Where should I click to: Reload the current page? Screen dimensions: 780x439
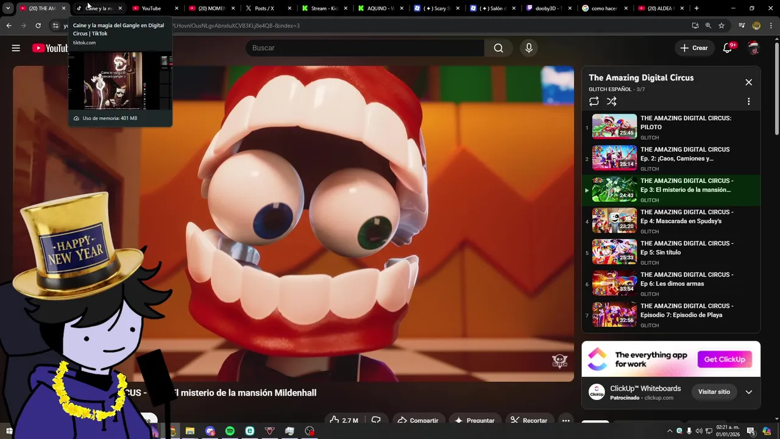(38, 26)
